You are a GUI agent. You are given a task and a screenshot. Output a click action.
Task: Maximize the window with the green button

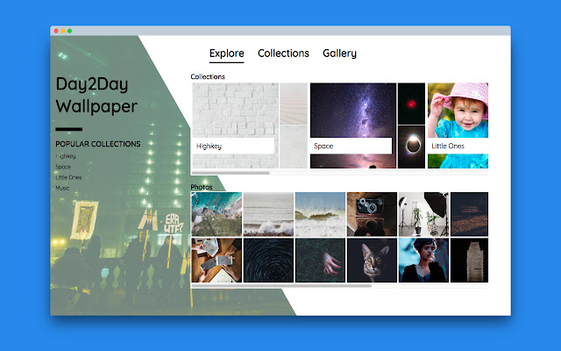click(x=70, y=31)
